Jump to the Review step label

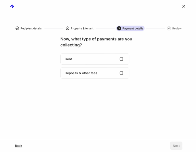[x=177, y=28]
